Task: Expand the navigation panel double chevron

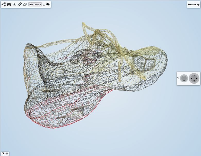Action: [x=178, y=79]
